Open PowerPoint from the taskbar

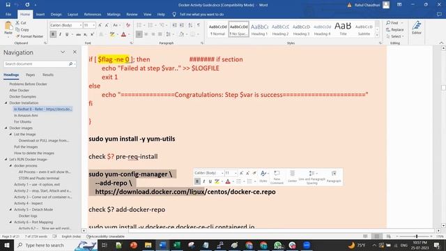pos(133,245)
